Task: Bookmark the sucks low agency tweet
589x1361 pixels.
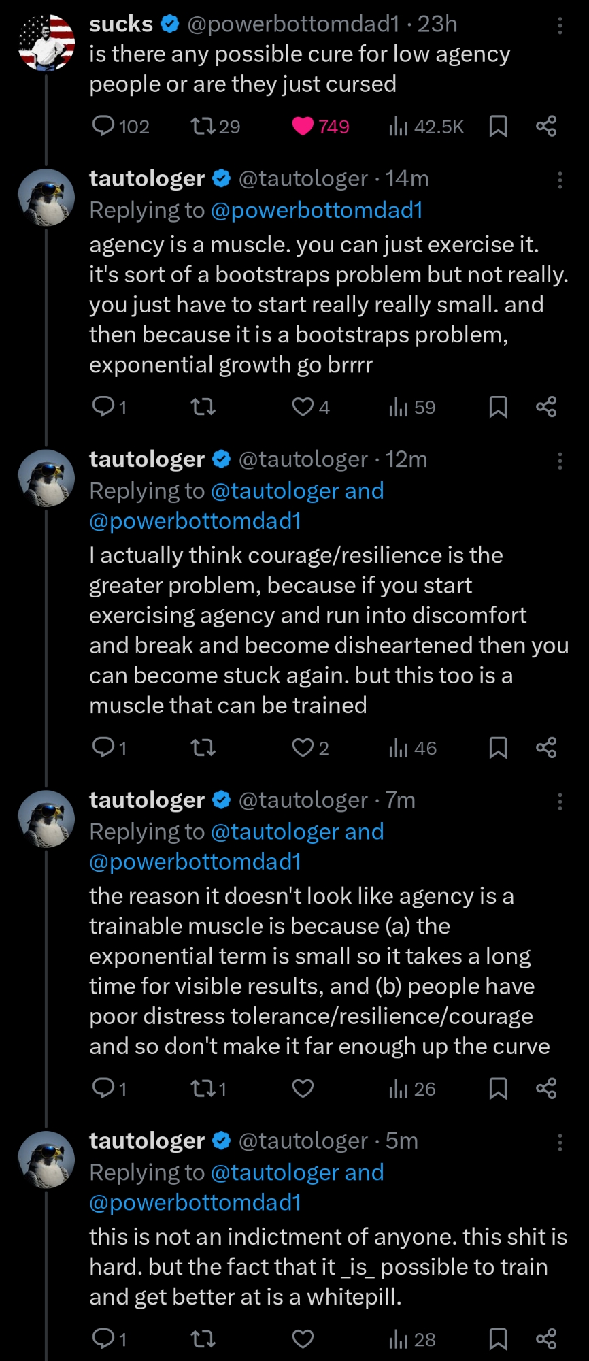Action: 498,126
